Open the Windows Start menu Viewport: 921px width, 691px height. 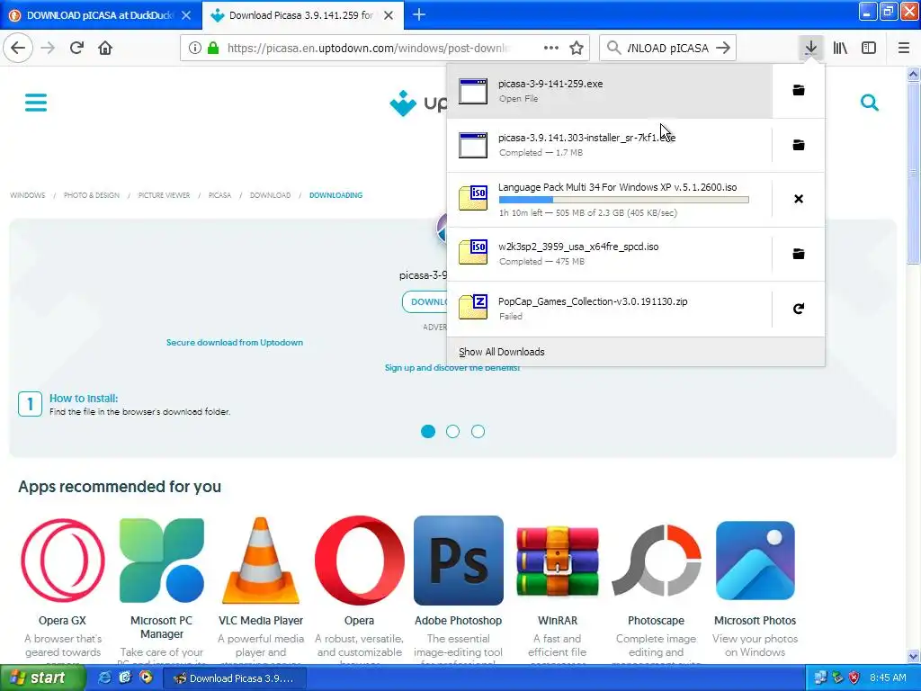coord(41,678)
